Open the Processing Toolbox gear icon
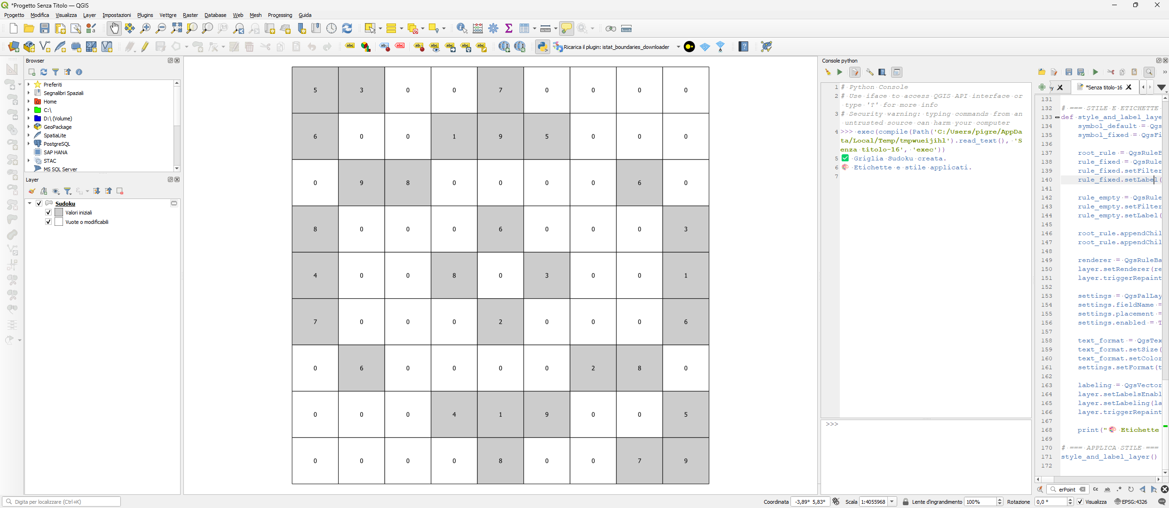 click(x=493, y=29)
